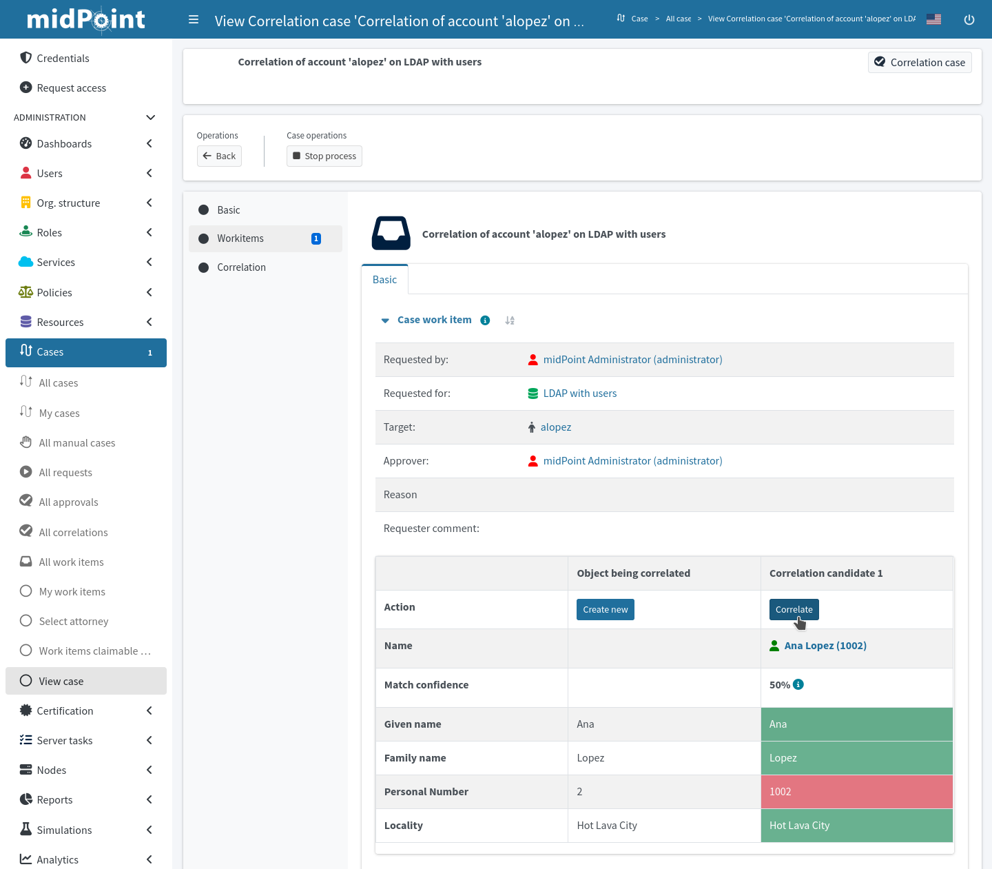
Task: Collapse the sidebar with the hamburger icon
Action: (194, 19)
